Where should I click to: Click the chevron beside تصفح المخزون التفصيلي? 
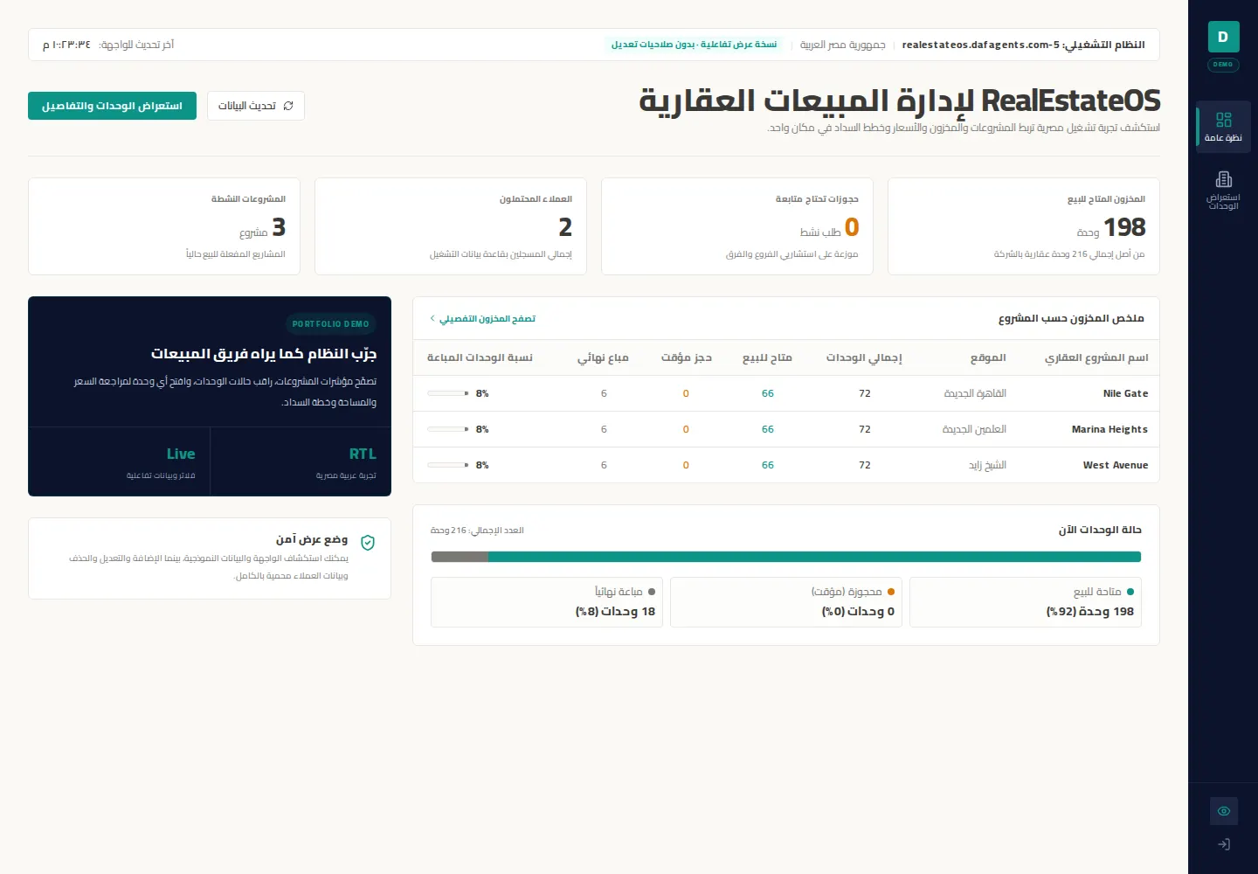432,319
